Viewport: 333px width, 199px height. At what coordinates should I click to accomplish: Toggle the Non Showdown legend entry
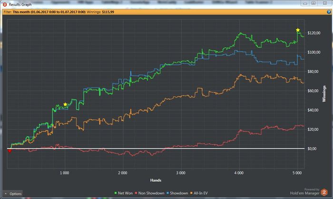(x=149, y=193)
